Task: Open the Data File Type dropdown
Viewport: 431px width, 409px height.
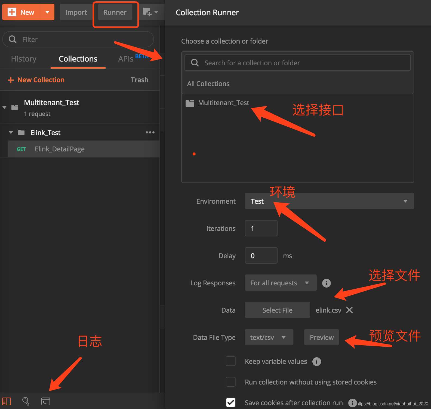Action: pos(269,337)
